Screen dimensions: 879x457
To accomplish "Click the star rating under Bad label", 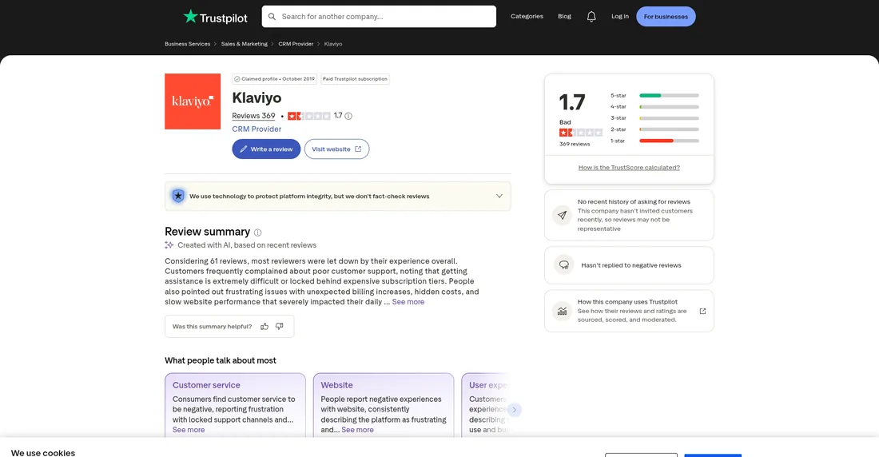I will pos(580,133).
